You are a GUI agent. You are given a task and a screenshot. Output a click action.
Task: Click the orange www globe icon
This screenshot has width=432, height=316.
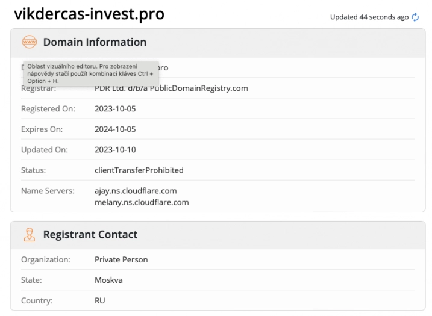[x=29, y=42]
